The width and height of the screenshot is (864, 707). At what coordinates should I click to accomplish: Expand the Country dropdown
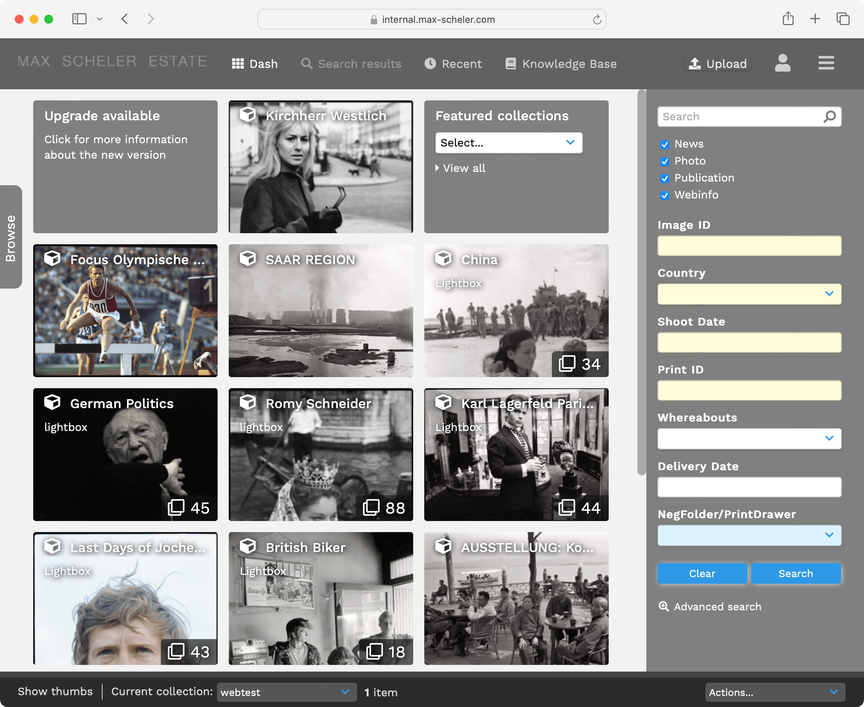[749, 294]
